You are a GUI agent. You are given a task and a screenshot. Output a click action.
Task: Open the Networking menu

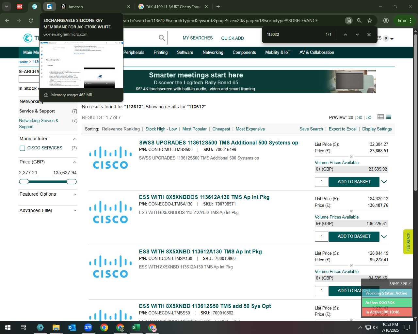point(213,52)
